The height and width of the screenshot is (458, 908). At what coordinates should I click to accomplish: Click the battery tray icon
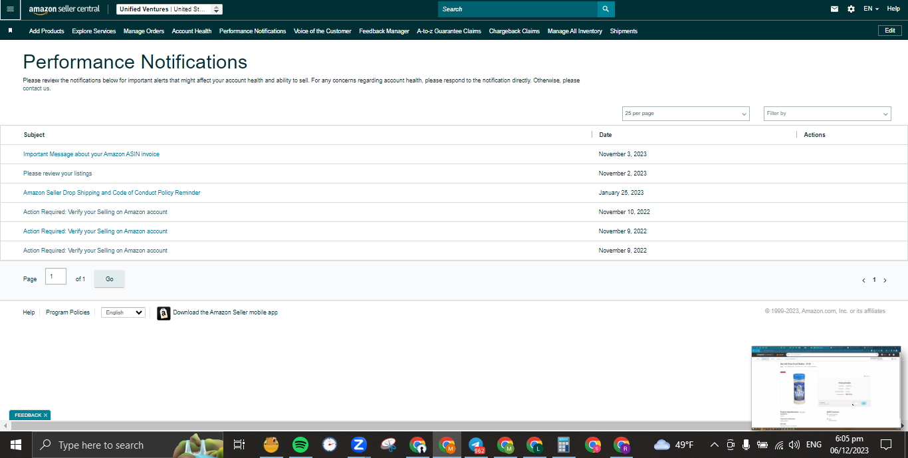click(x=762, y=445)
